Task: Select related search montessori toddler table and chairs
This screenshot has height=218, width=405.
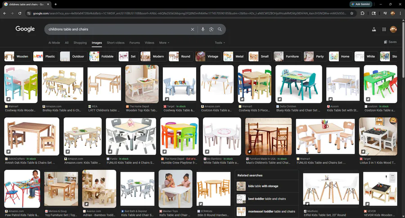Action: click(267, 212)
